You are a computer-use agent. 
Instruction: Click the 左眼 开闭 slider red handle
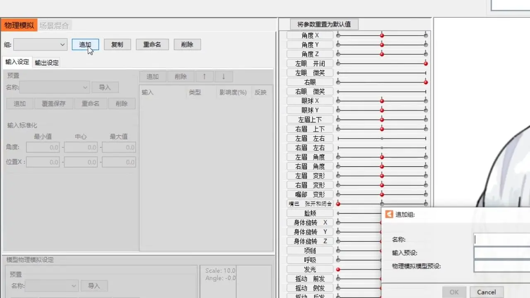426,63
